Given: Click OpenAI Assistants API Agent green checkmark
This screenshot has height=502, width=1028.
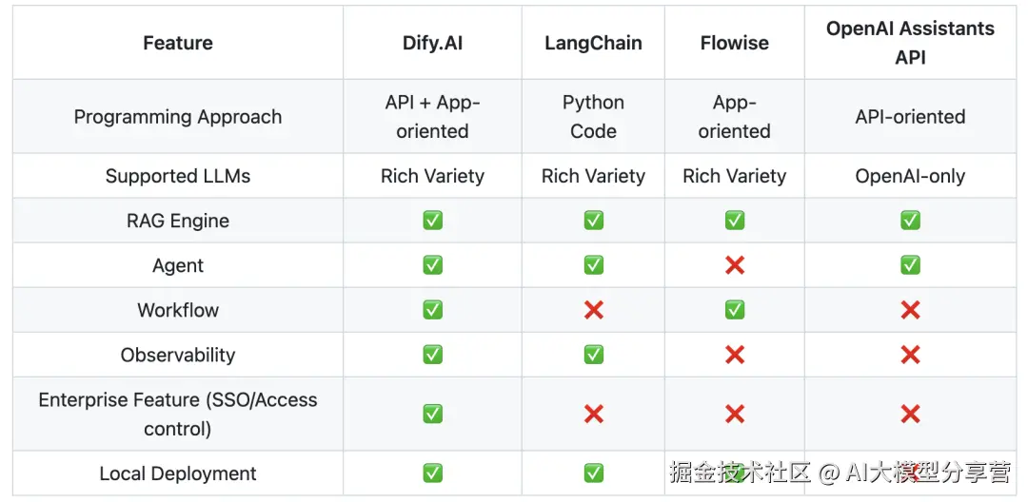Looking at the screenshot, I should (910, 265).
